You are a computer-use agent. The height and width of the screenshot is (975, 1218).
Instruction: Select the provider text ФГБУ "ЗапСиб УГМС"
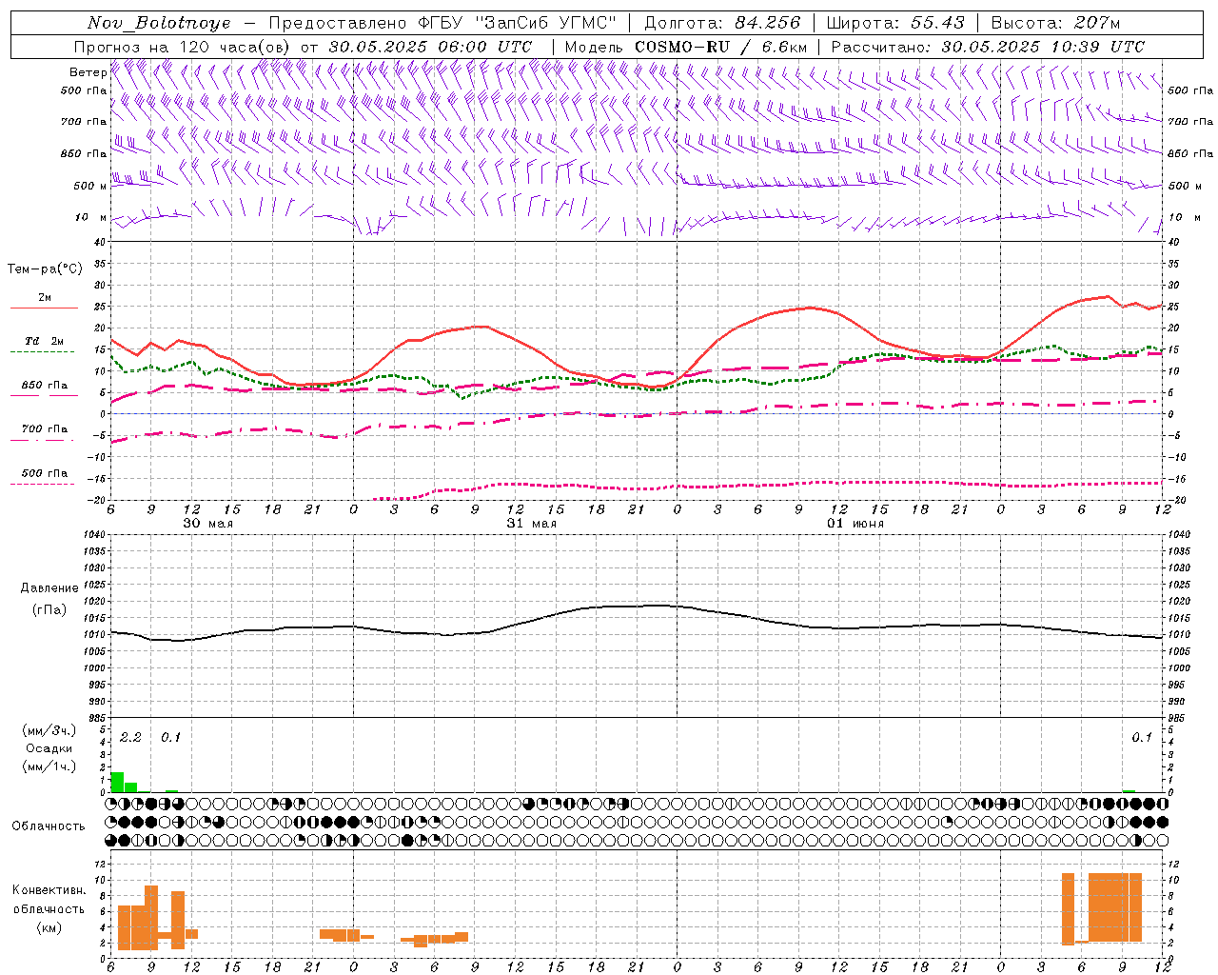click(518, 23)
